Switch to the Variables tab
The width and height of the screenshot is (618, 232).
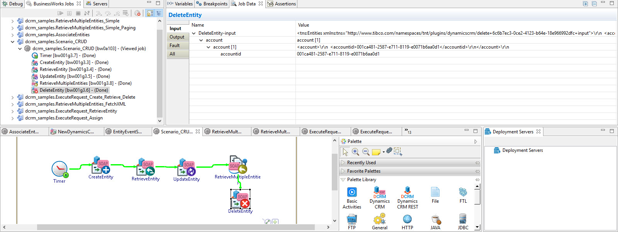[x=180, y=4]
